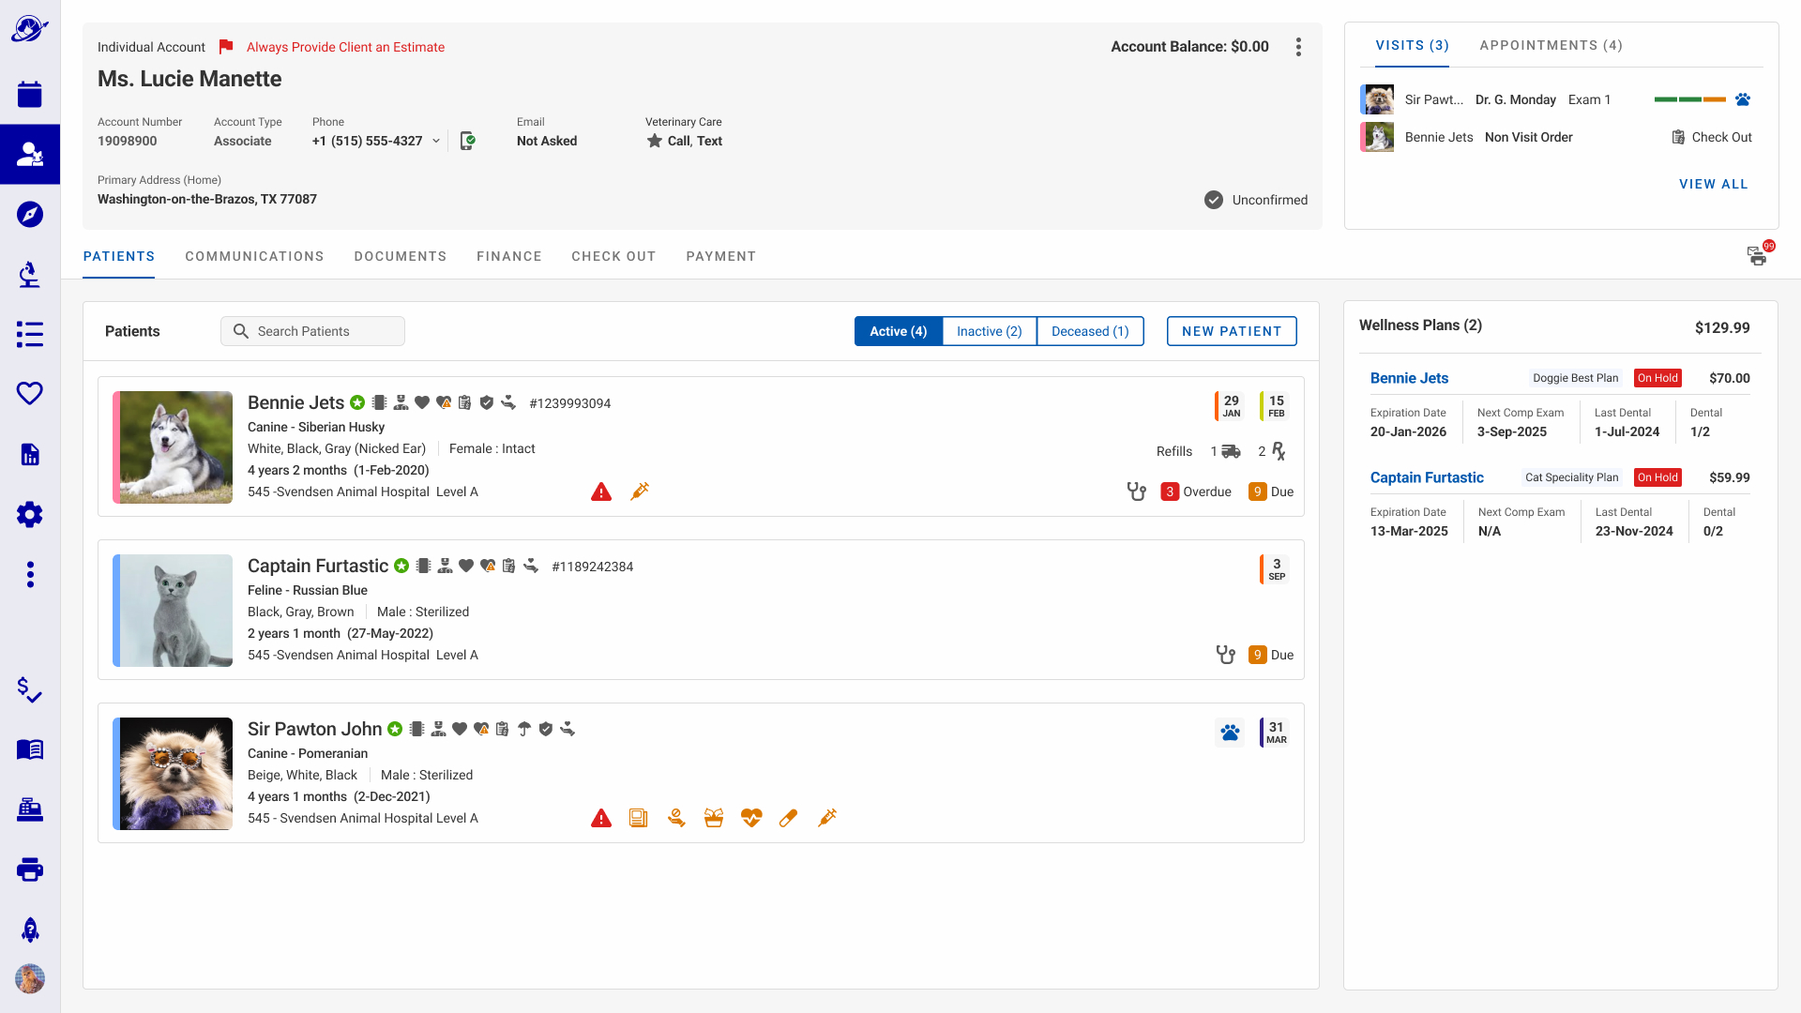Switch to the Communications tab

coord(254,256)
